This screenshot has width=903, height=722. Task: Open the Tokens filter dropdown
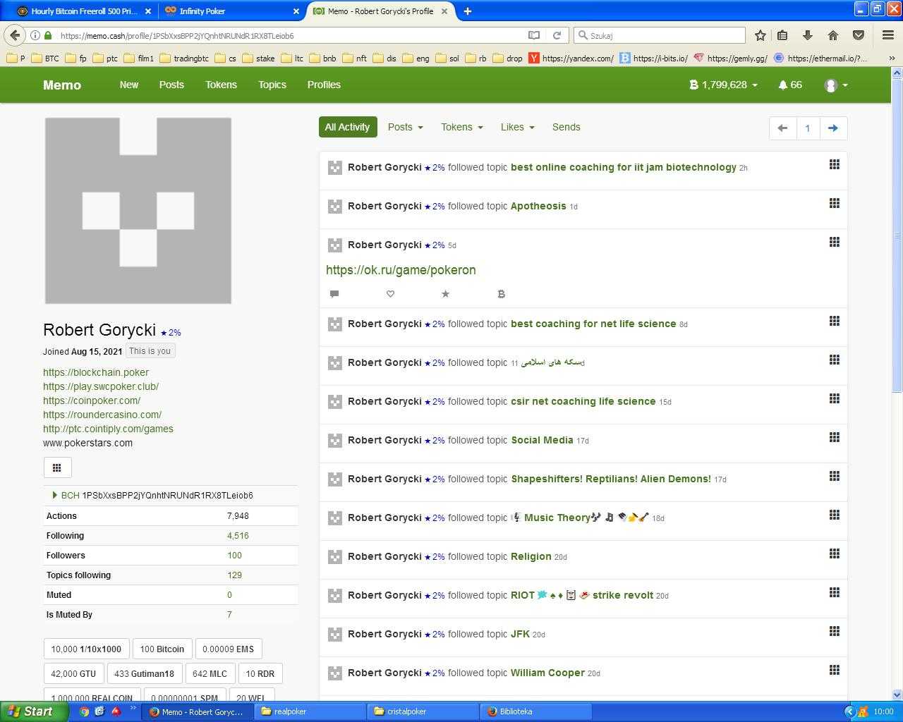pyautogui.click(x=461, y=127)
